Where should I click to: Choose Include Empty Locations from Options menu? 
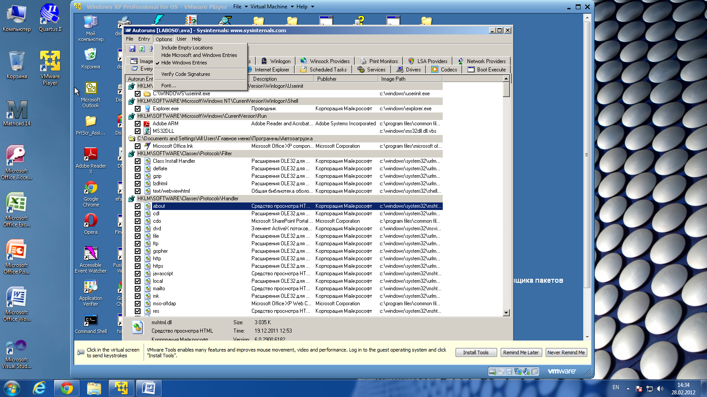[200, 48]
